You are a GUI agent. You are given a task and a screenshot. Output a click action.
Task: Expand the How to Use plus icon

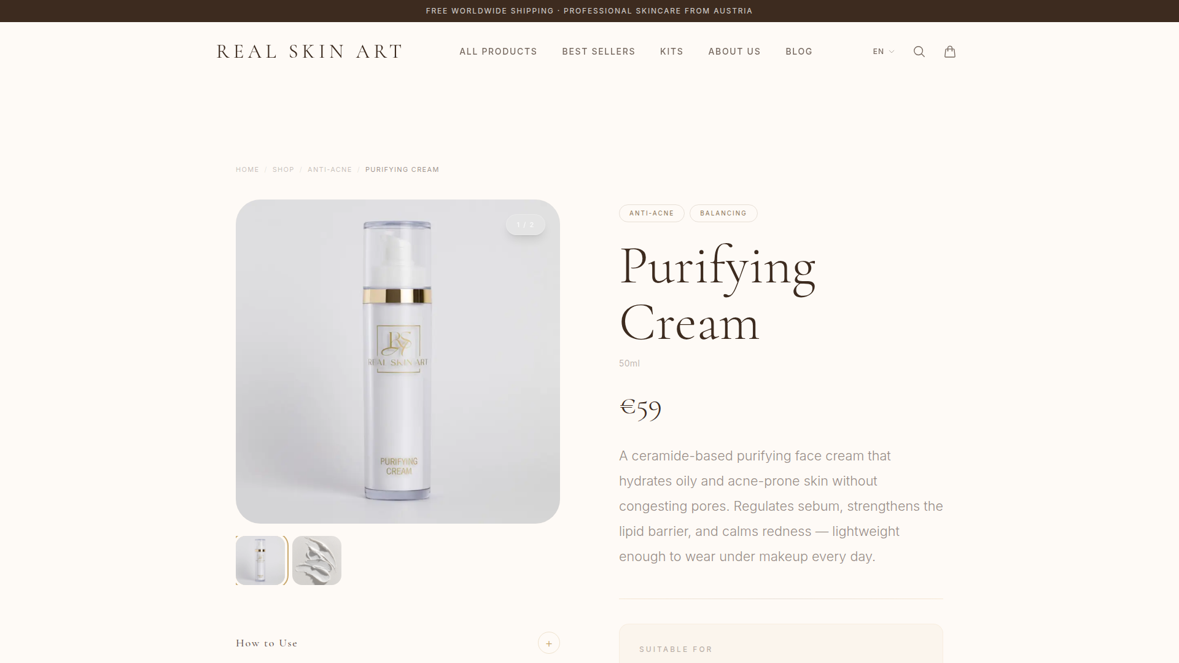[x=548, y=643]
